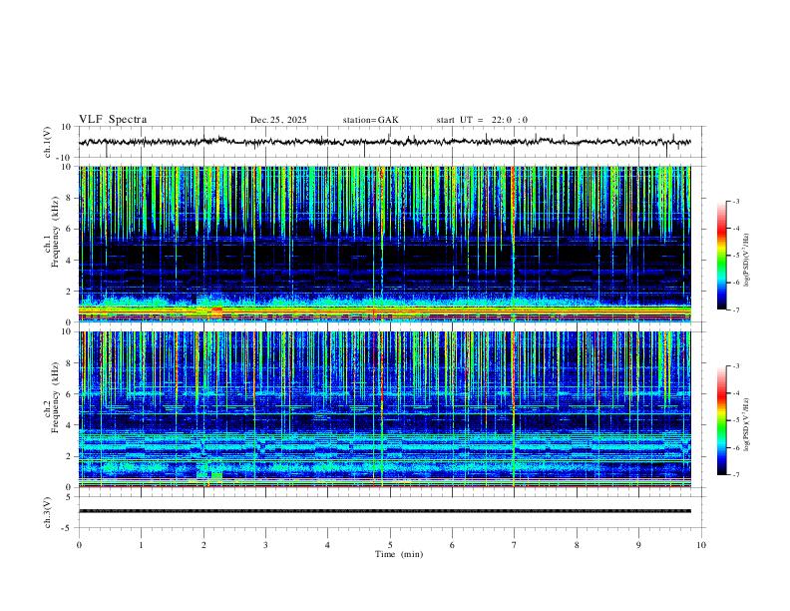Click the ch.3 flat voltage trace
The height and width of the screenshot is (611, 790).
click(384, 511)
